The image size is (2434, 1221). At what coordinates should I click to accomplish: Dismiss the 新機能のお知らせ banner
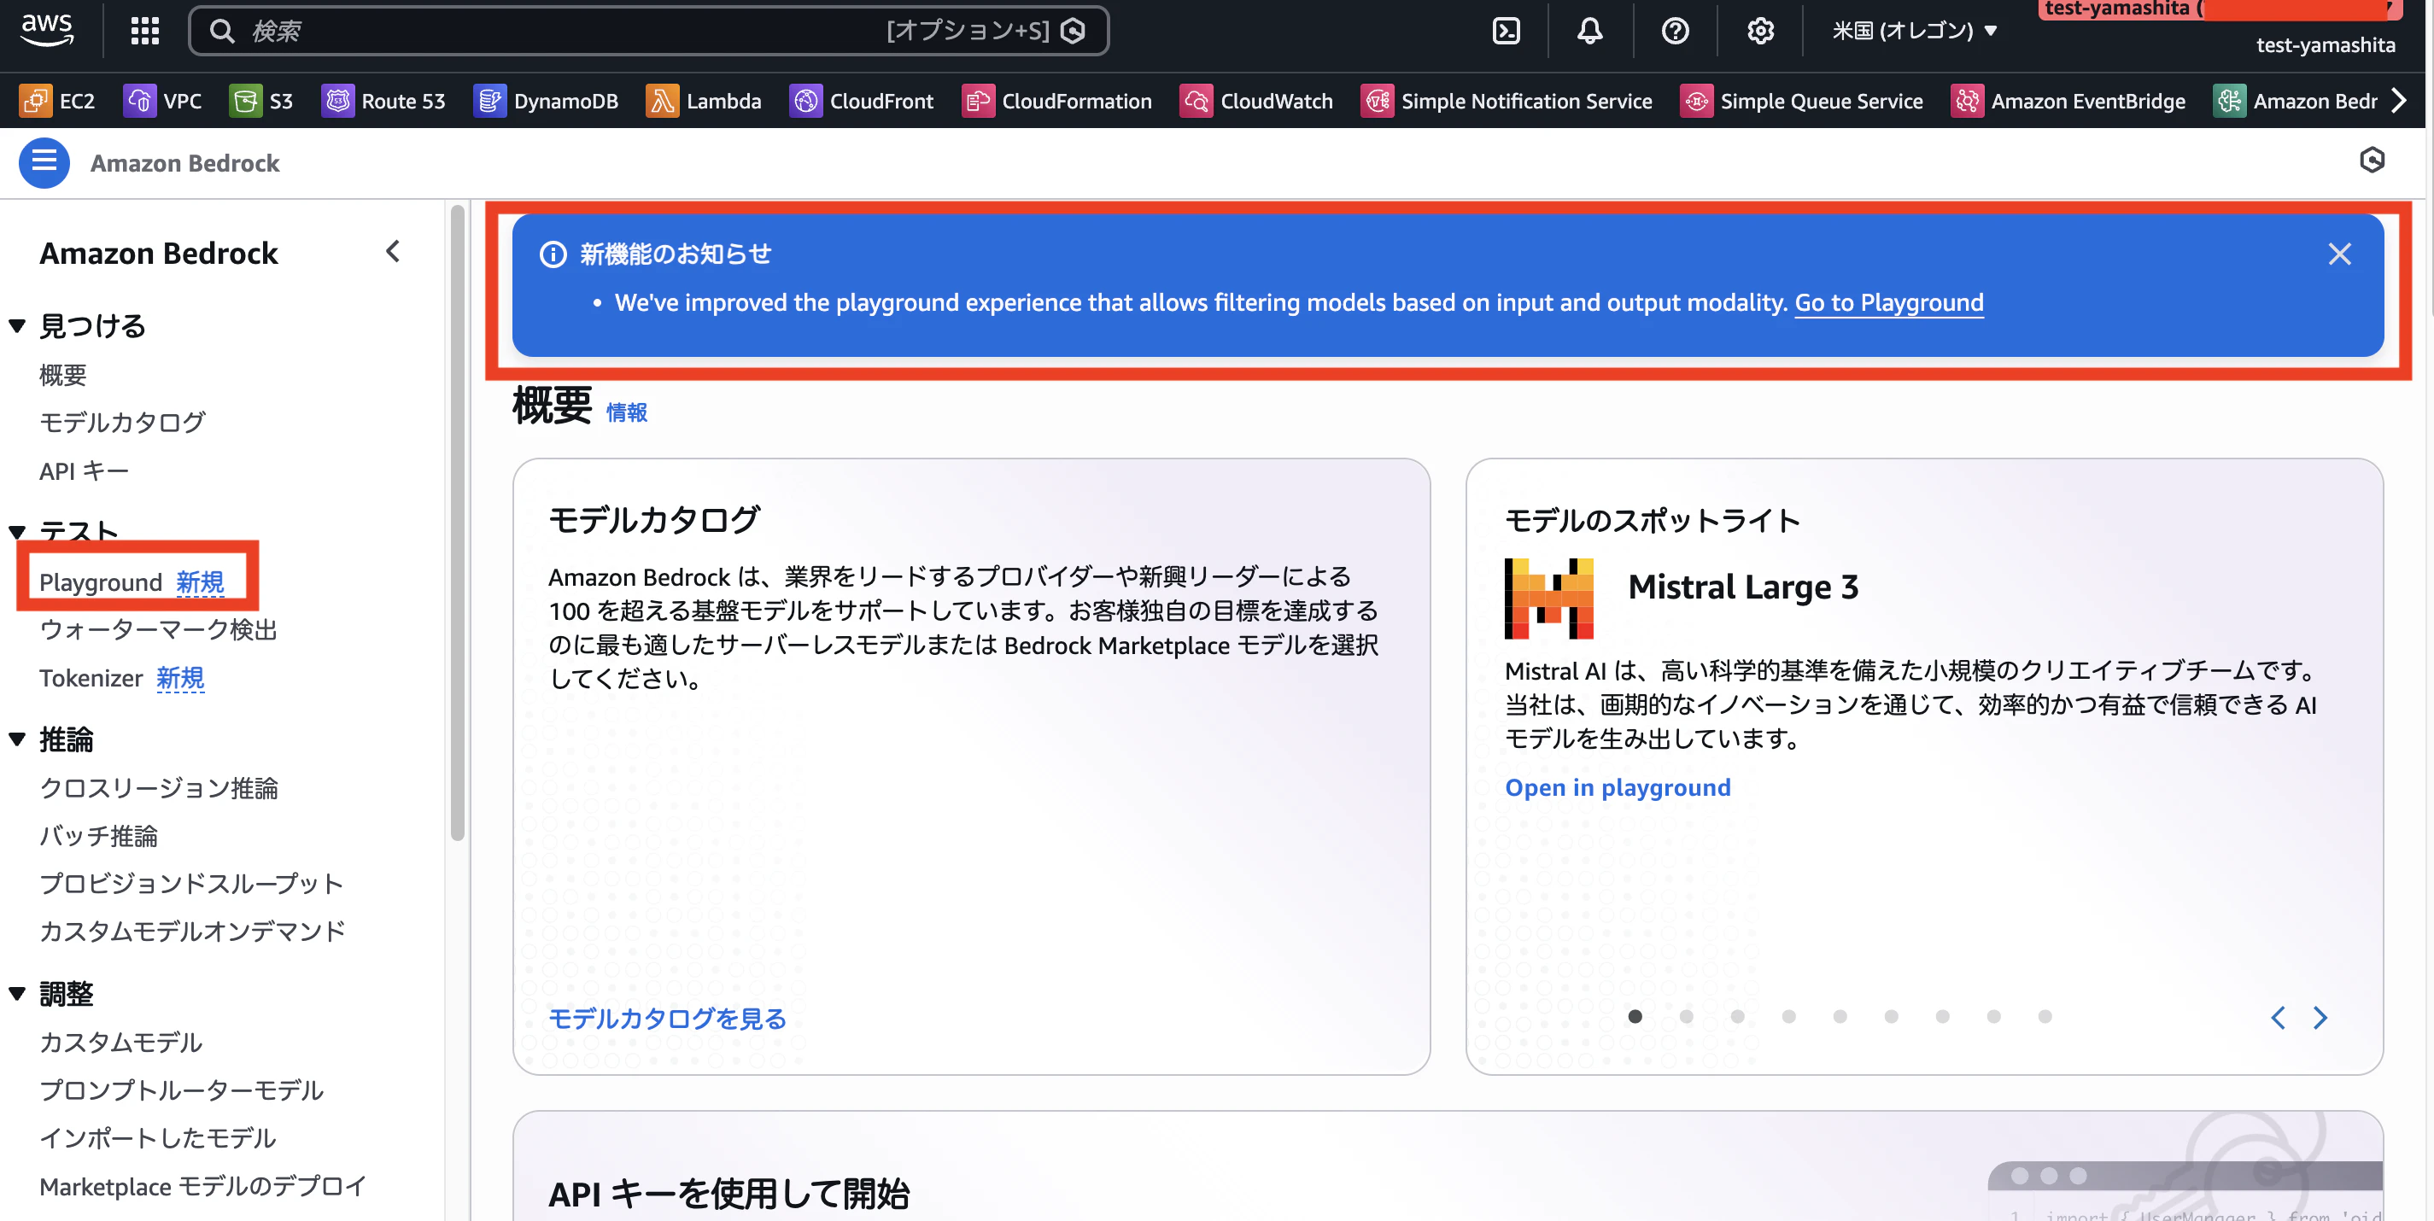pyautogui.click(x=2340, y=253)
